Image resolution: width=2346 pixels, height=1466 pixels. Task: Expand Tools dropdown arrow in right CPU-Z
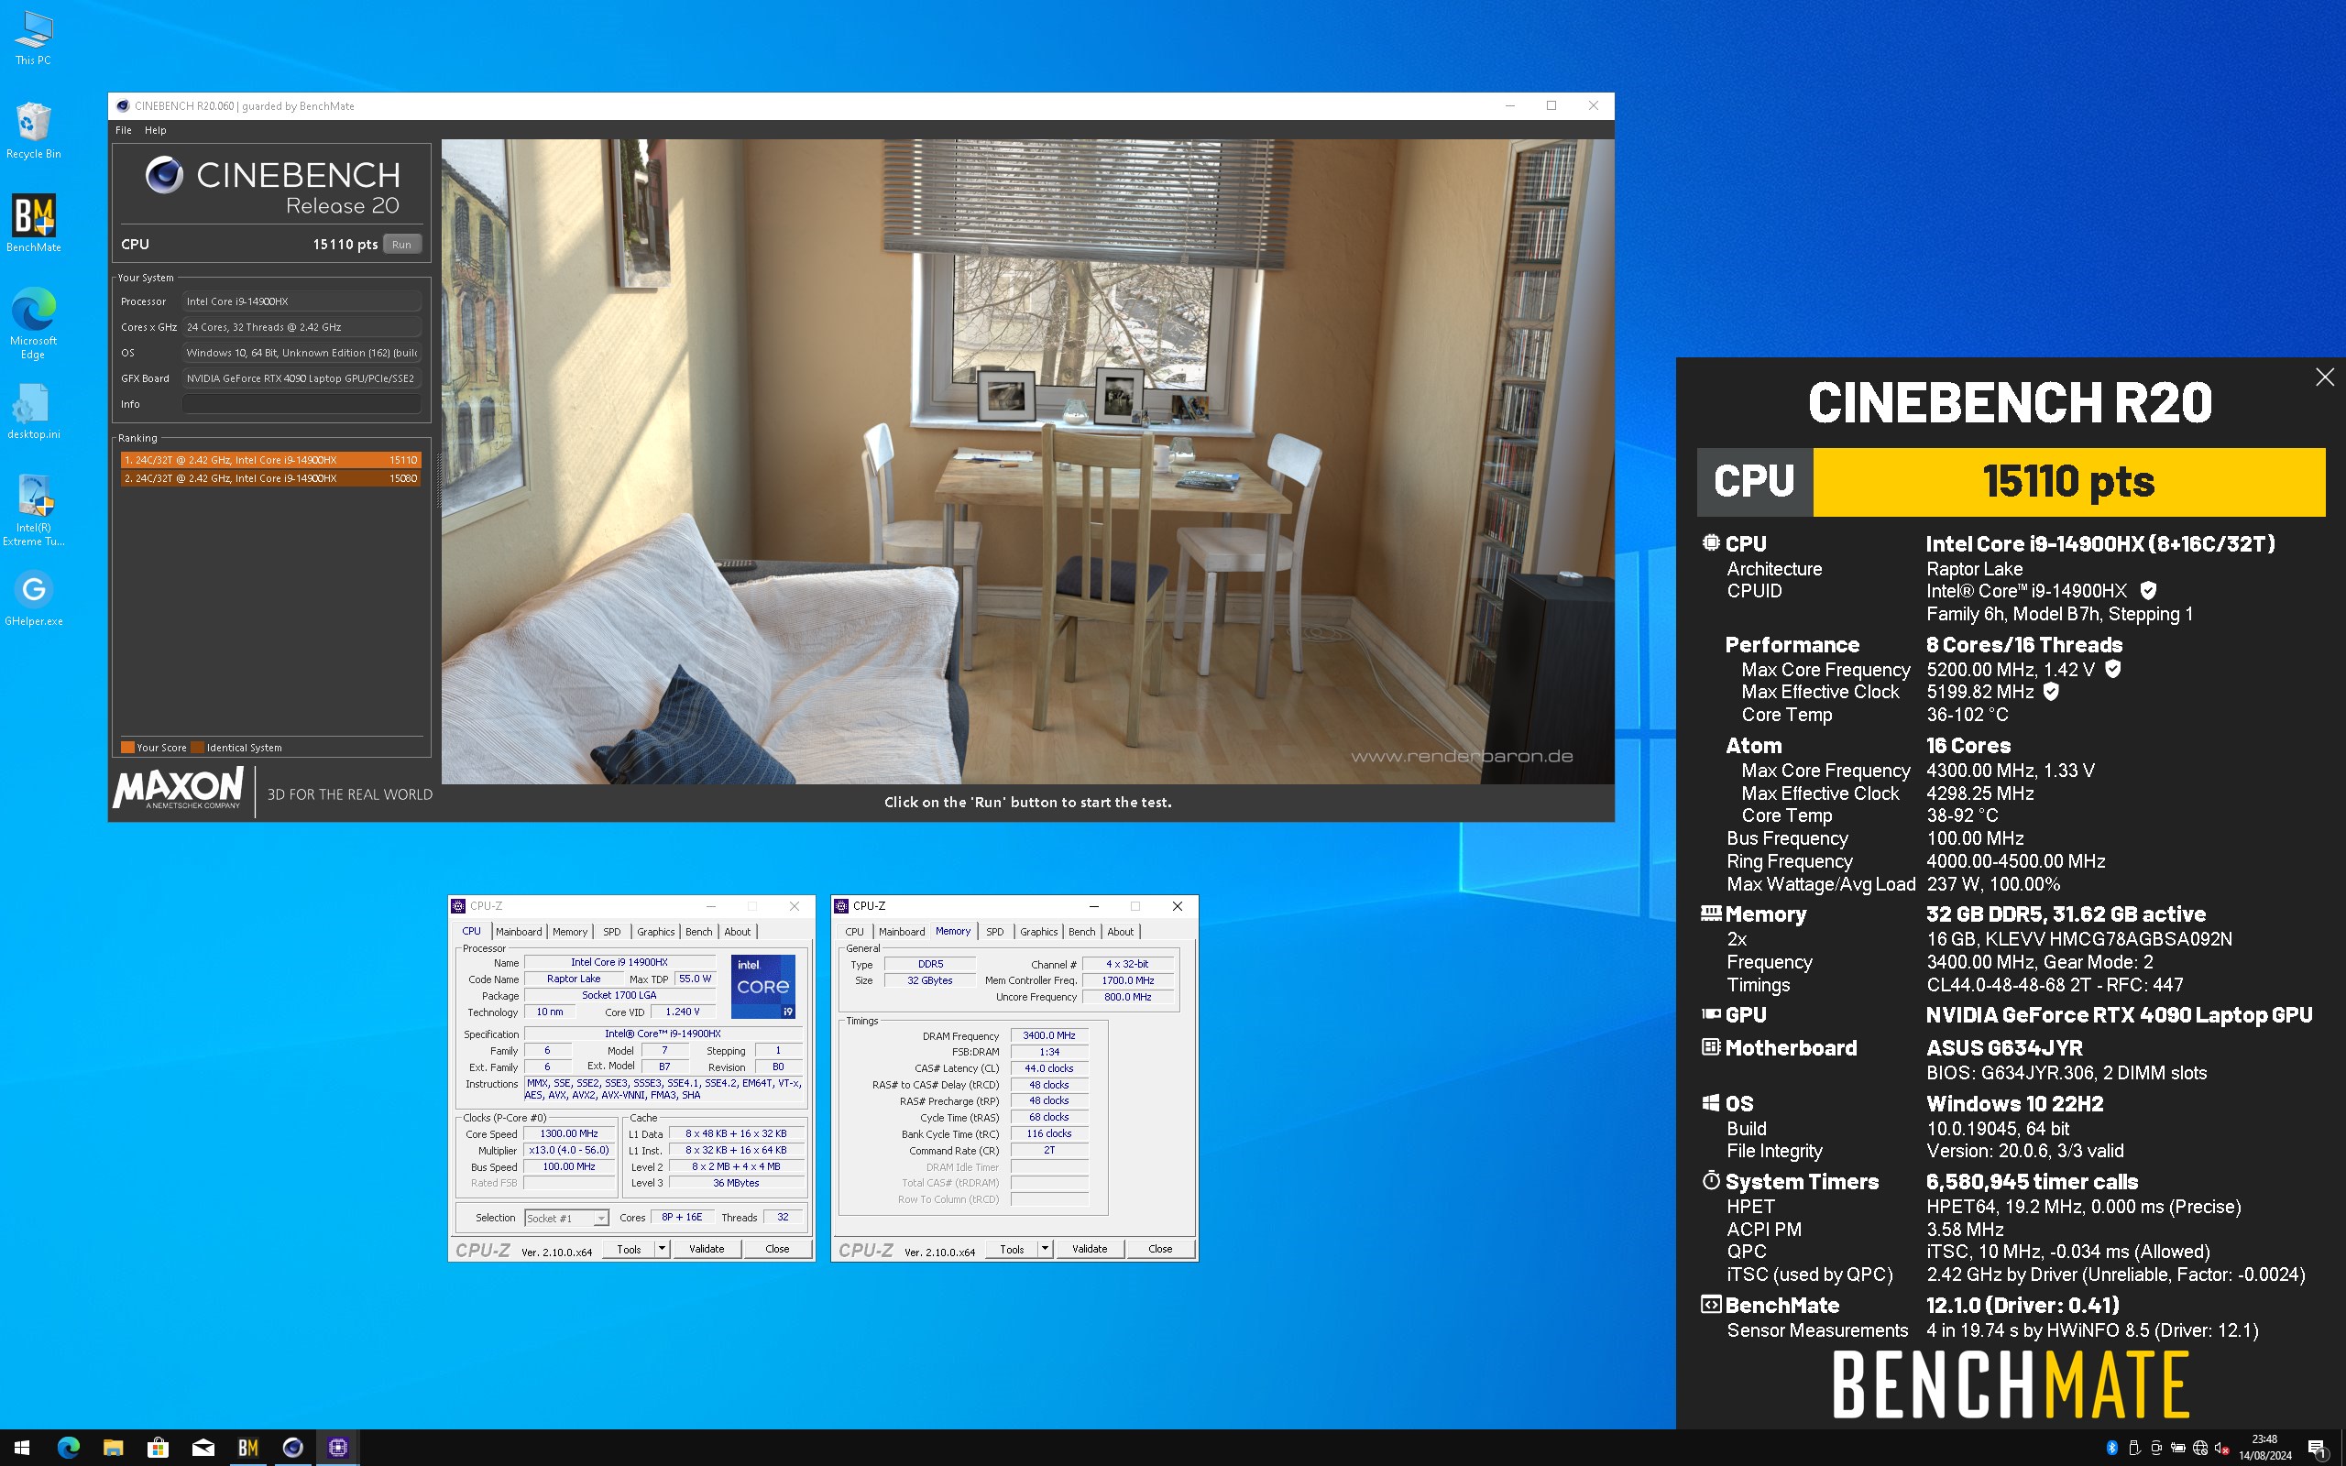coord(1045,1249)
